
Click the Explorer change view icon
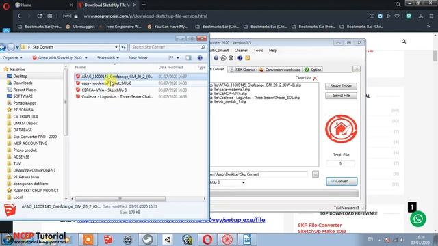tap(171, 58)
